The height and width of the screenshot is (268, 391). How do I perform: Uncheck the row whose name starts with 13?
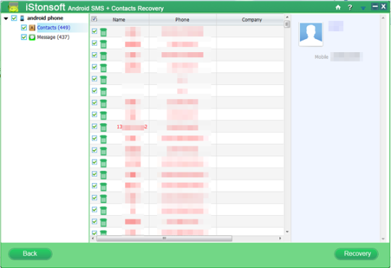[x=95, y=126]
